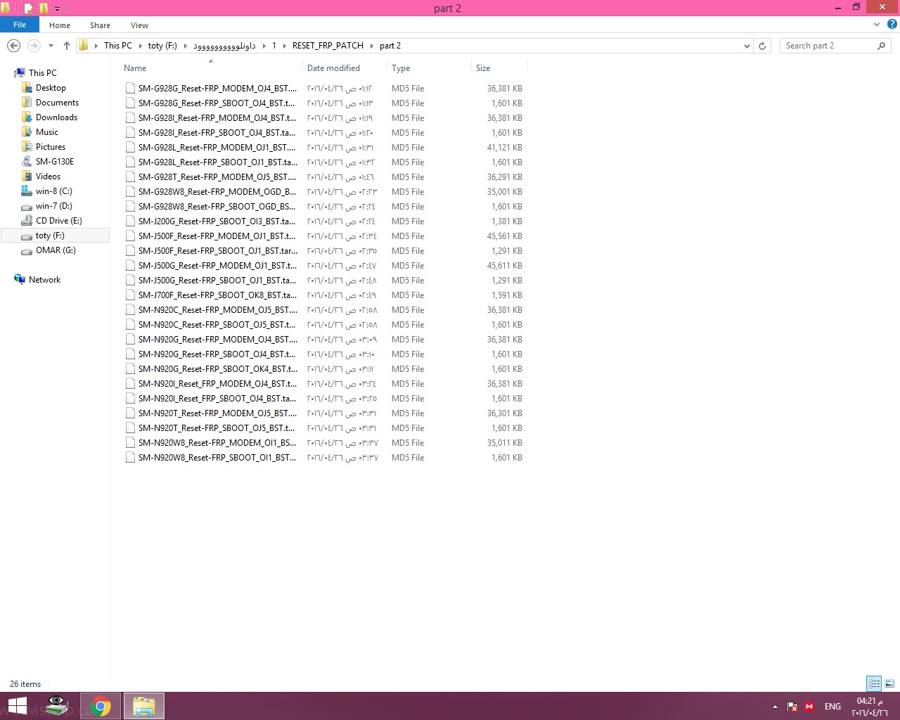Sort by Type column header
Screen dimensions: 900x720
(401, 68)
